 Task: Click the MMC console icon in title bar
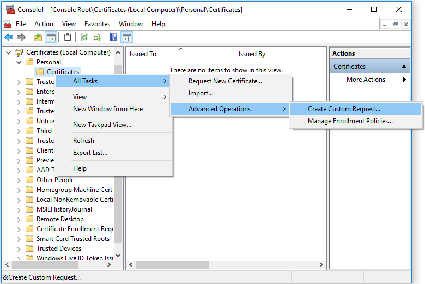pyautogui.click(x=10, y=9)
